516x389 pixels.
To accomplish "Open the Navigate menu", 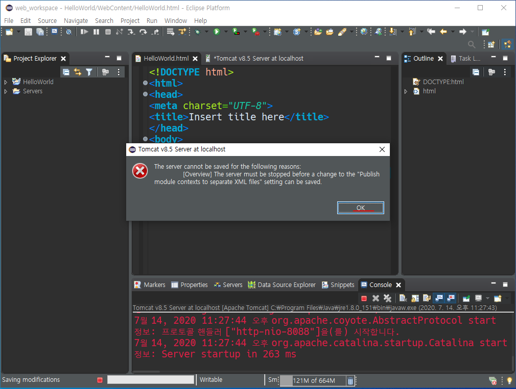I will (x=76, y=21).
